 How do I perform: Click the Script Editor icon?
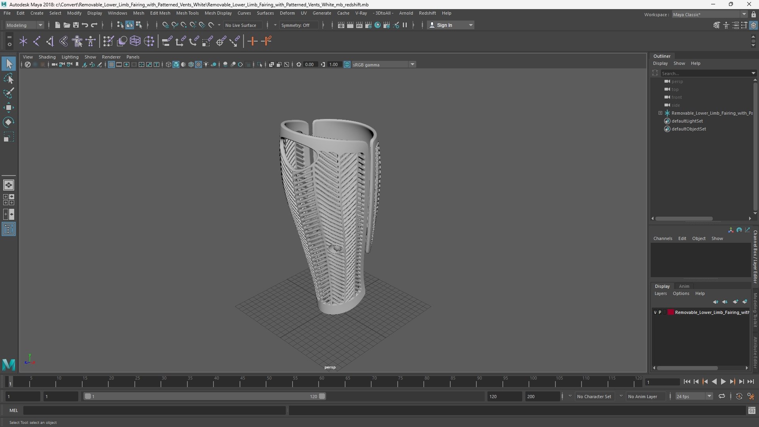click(x=752, y=410)
